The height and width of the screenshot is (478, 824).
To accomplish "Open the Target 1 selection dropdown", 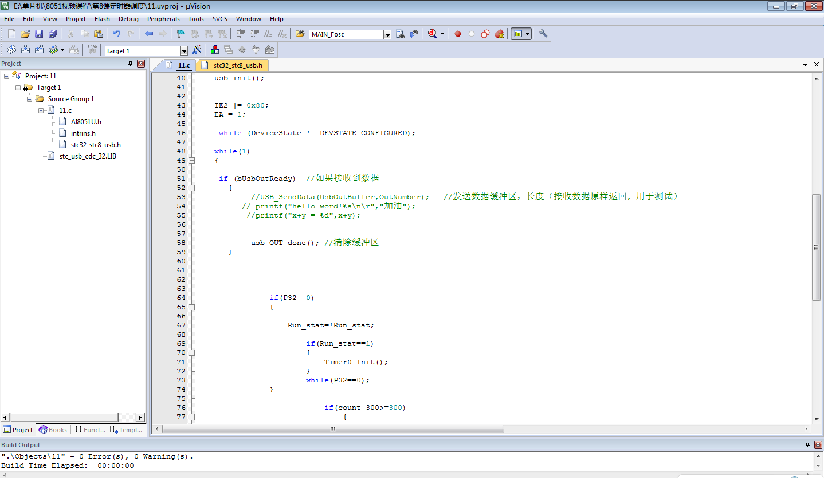I will tap(184, 51).
